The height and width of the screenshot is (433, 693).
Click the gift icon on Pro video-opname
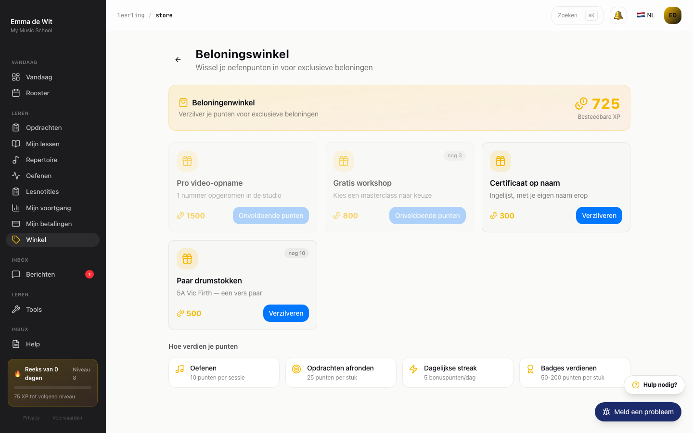click(x=187, y=161)
